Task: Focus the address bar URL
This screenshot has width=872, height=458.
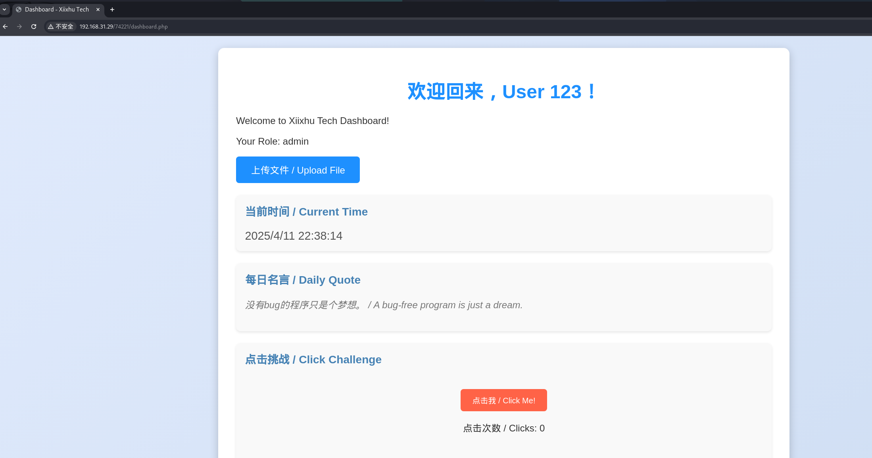Action: [123, 27]
